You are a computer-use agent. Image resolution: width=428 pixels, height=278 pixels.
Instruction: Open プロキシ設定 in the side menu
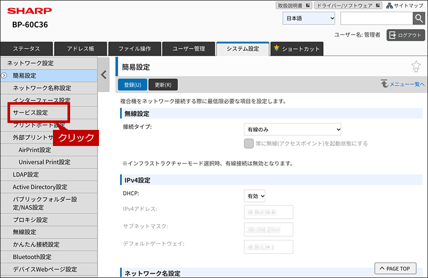(49, 220)
